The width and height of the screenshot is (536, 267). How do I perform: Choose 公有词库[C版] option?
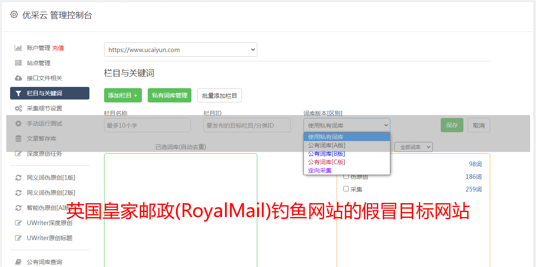tap(347, 162)
